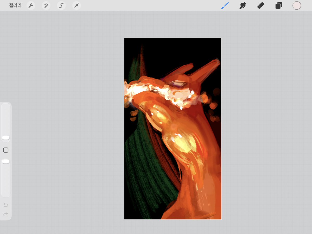Return to the 갤러리 gallery
312x234 pixels.
pos(15,5)
